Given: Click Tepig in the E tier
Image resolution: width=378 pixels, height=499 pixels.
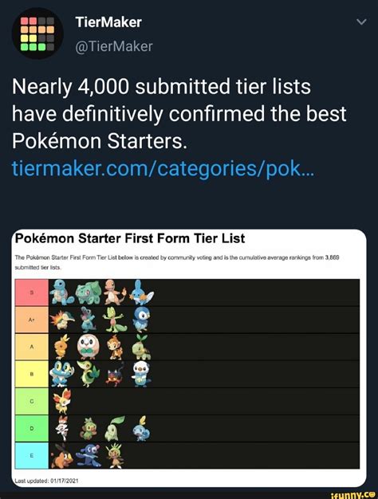Looking at the screenshot, I should pos(61,456).
